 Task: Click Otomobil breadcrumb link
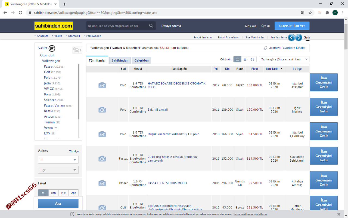[74, 36]
